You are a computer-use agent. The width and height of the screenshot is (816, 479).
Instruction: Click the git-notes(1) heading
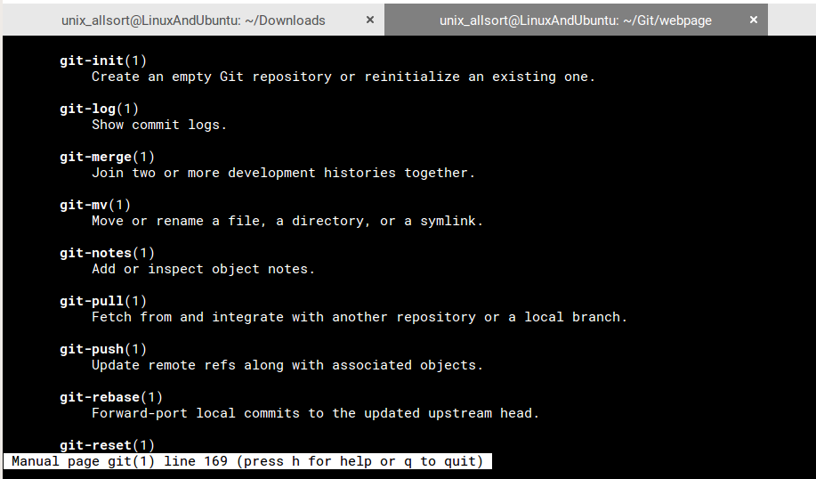[x=107, y=253]
